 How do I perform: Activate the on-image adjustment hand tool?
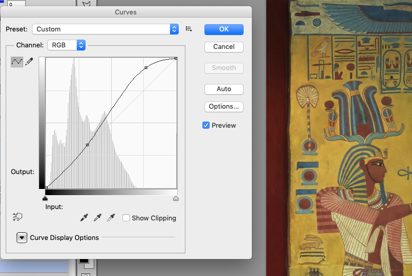click(x=18, y=217)
